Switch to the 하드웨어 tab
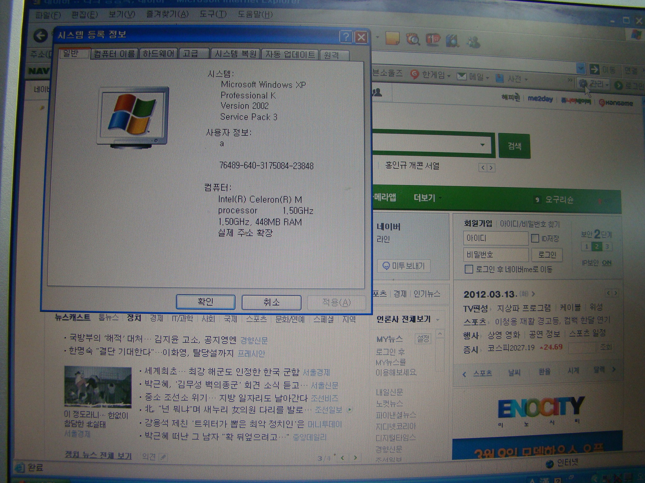Image resolution: width=645 pixels, height=483 pixels. tap(158, 54)
